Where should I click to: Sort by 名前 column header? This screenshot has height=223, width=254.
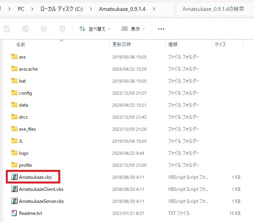click(x=21, y=45)
